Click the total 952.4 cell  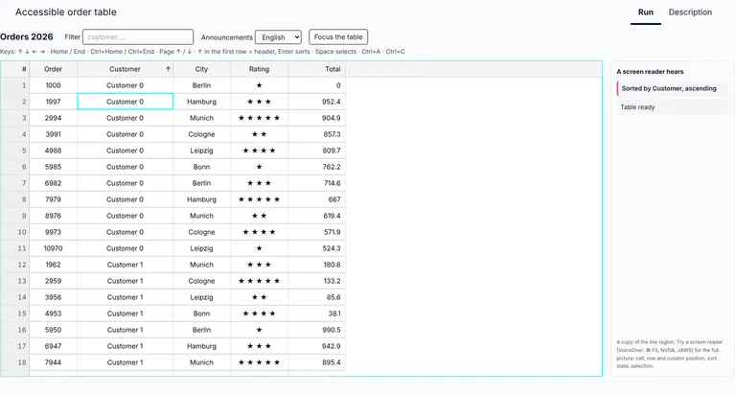pos(316,102)
